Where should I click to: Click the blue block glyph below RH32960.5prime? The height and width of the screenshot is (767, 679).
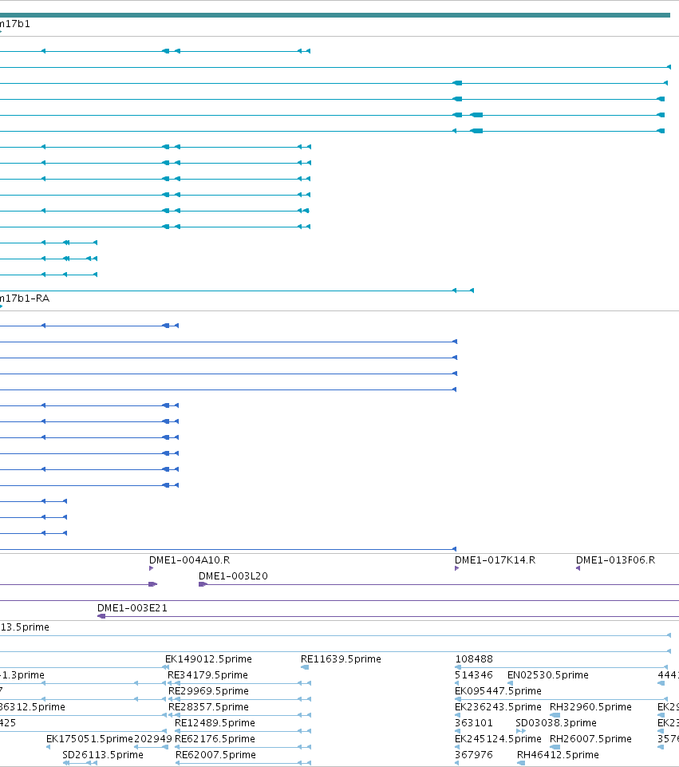click(x=555, y=715)
